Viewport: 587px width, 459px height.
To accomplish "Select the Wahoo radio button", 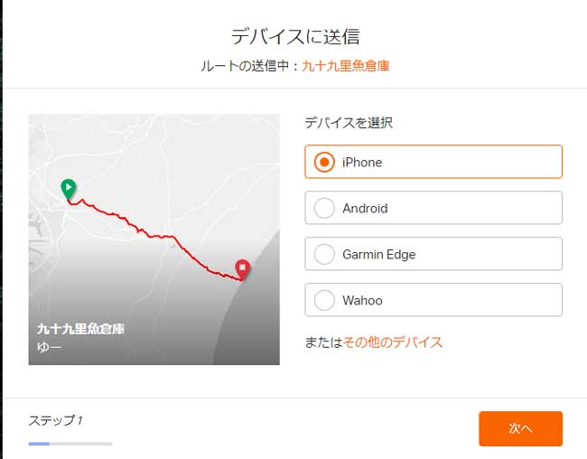I will 324,300.
